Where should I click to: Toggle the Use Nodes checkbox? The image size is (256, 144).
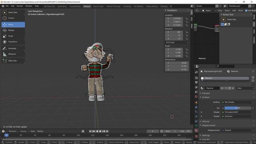pyautogui.click(x=246, y=11)
